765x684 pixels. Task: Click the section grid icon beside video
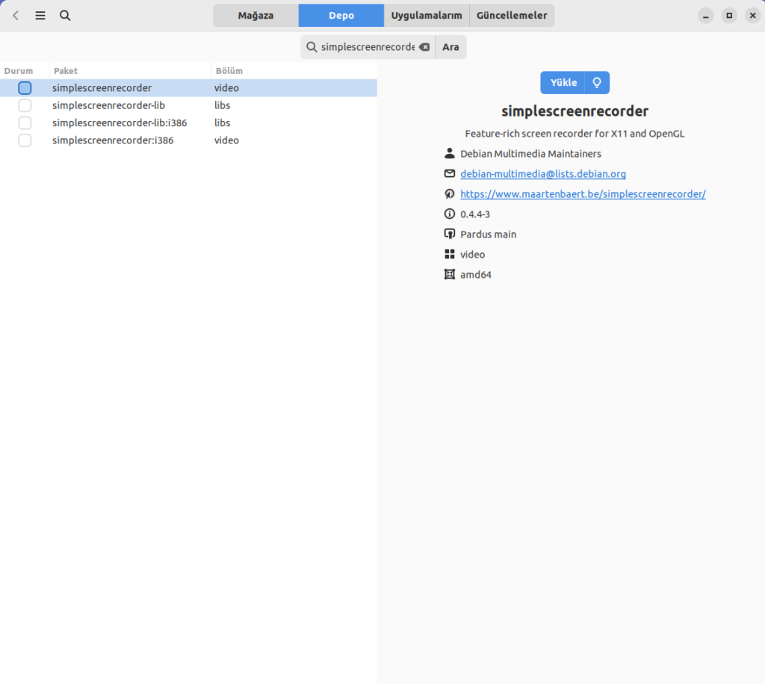[x=449, y=255]
